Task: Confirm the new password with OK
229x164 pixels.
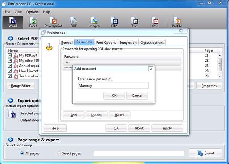Action: click(114, 95)
